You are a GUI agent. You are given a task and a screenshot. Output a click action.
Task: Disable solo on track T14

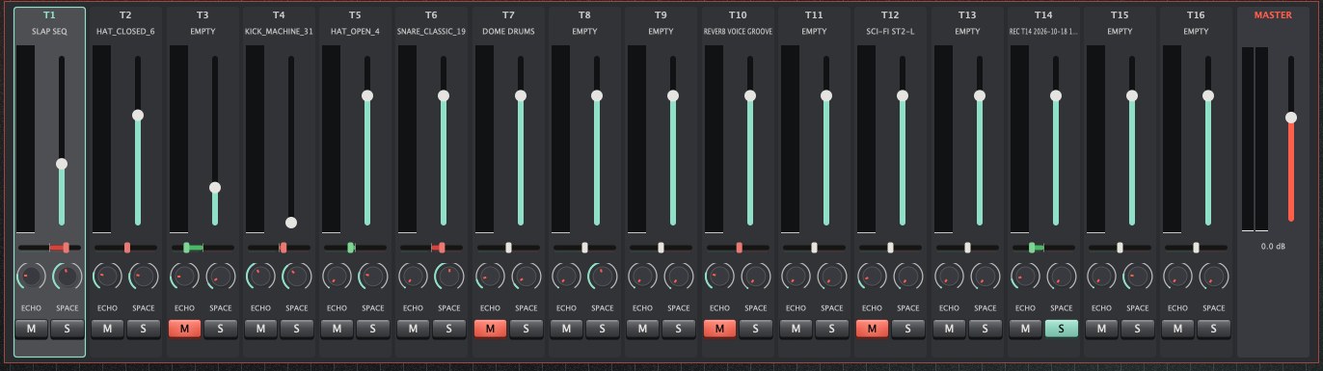click(1061, 329)
